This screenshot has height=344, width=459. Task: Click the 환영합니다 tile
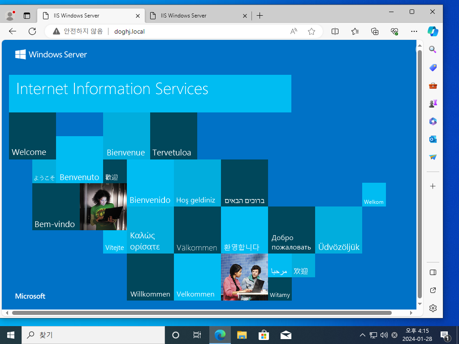[x=244, y=230]
